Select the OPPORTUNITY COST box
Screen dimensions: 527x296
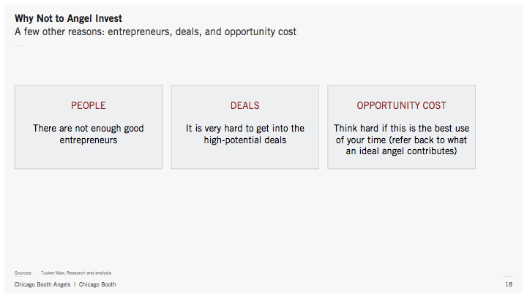[x=402, y=127]
